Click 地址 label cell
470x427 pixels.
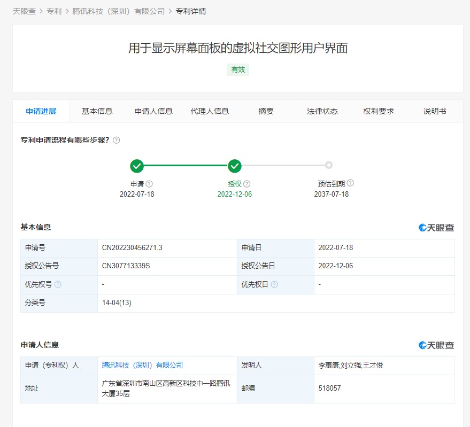(x=59, y=389)
